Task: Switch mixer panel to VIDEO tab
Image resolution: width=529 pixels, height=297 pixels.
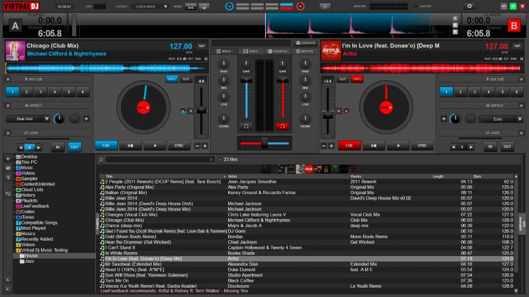Action: (x=251, y=51)
